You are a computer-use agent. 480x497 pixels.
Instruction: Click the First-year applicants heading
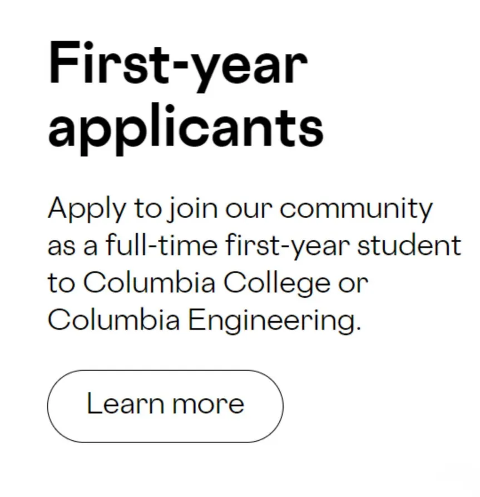click(185, 94)
